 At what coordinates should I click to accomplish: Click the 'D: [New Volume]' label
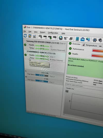pos(56,60)
